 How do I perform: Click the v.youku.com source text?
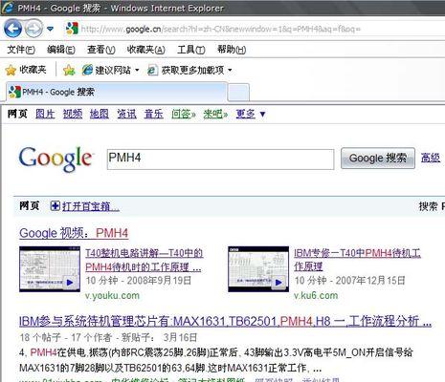112,295
